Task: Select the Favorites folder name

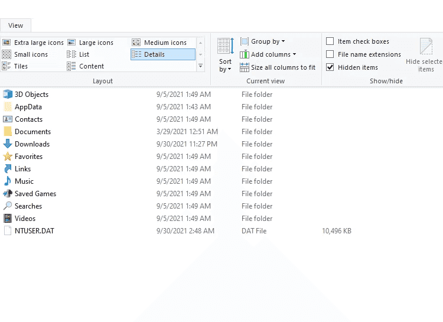Action: coord(28,157)
